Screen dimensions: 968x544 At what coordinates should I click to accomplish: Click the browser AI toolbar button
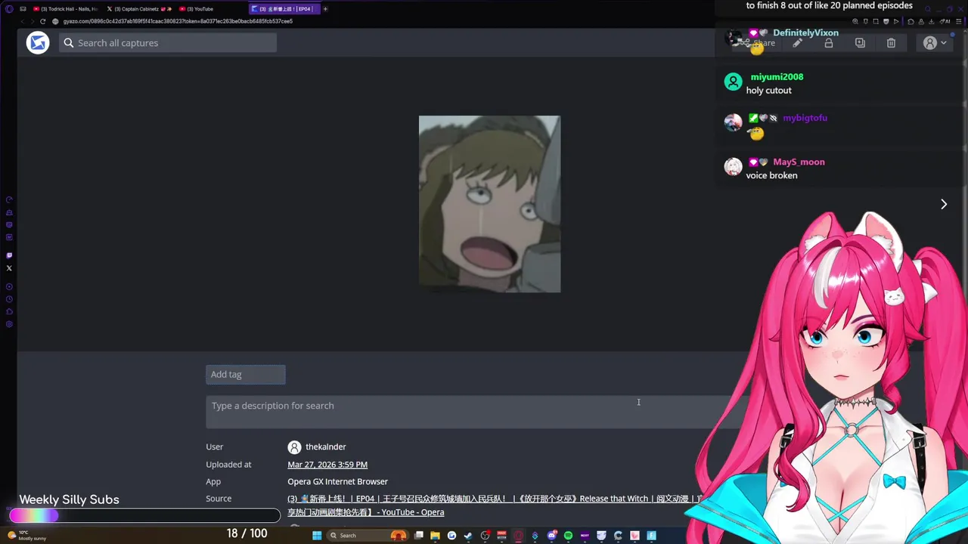pos(945,21)
